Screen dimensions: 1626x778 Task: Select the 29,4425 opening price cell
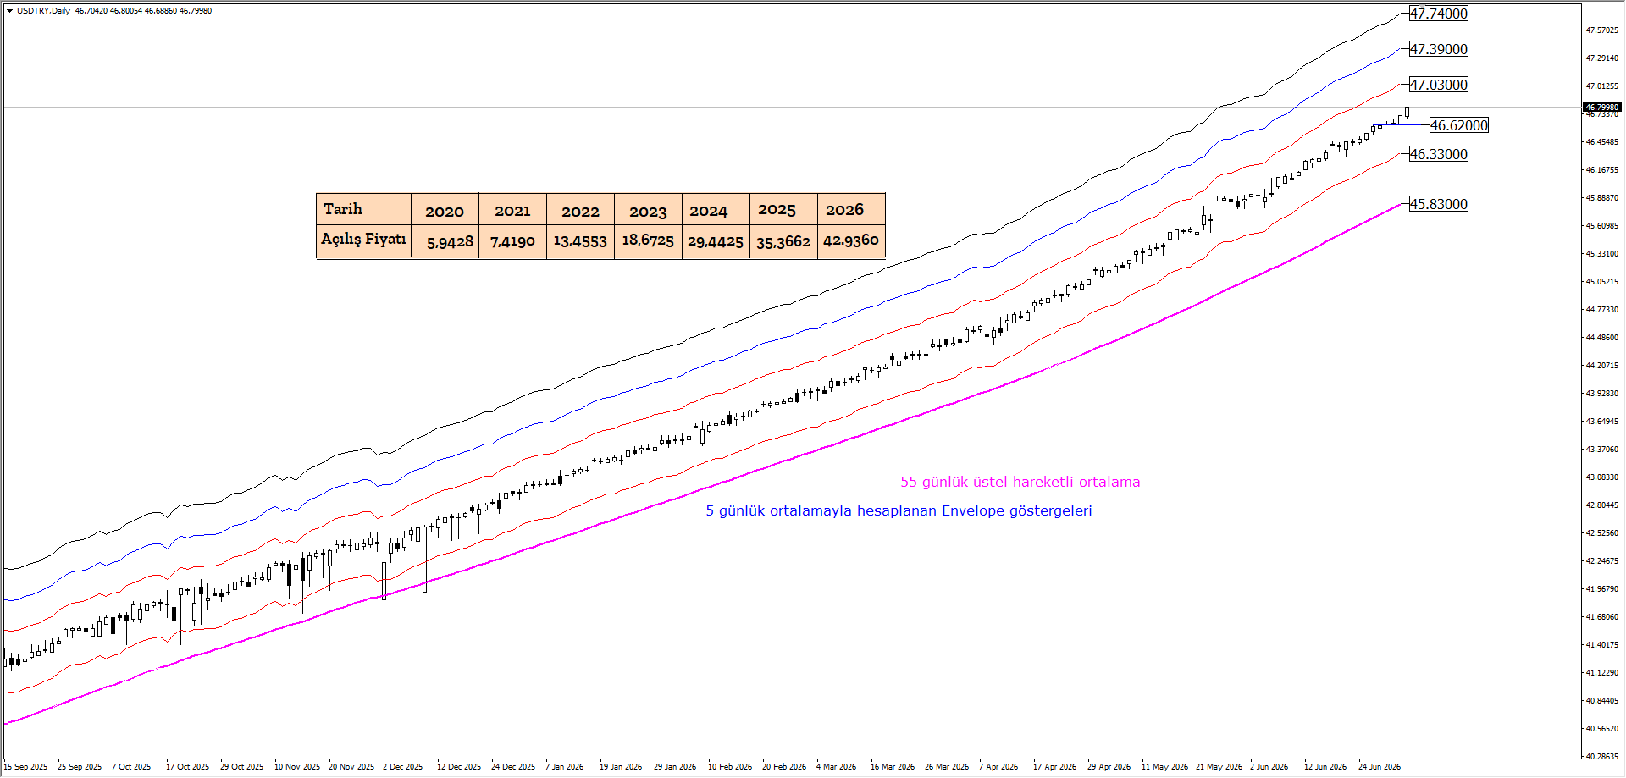tap(716, 241)
